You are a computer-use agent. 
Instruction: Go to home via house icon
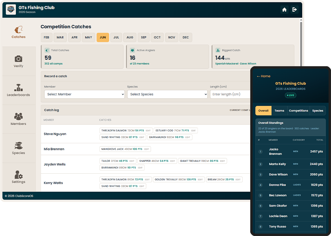(x=284, y=10)
